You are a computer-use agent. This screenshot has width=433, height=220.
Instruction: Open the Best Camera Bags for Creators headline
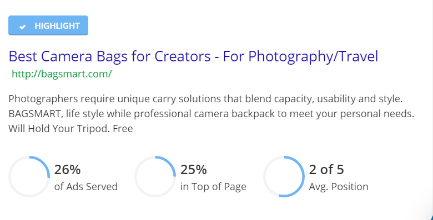click(193, 56)
